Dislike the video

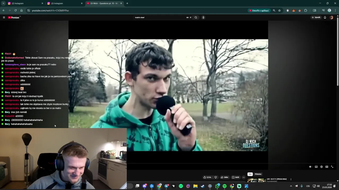pyautogui.click(x=216, y=177)
